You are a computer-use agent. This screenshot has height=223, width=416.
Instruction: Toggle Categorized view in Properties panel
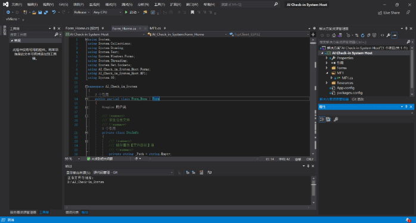322,119
